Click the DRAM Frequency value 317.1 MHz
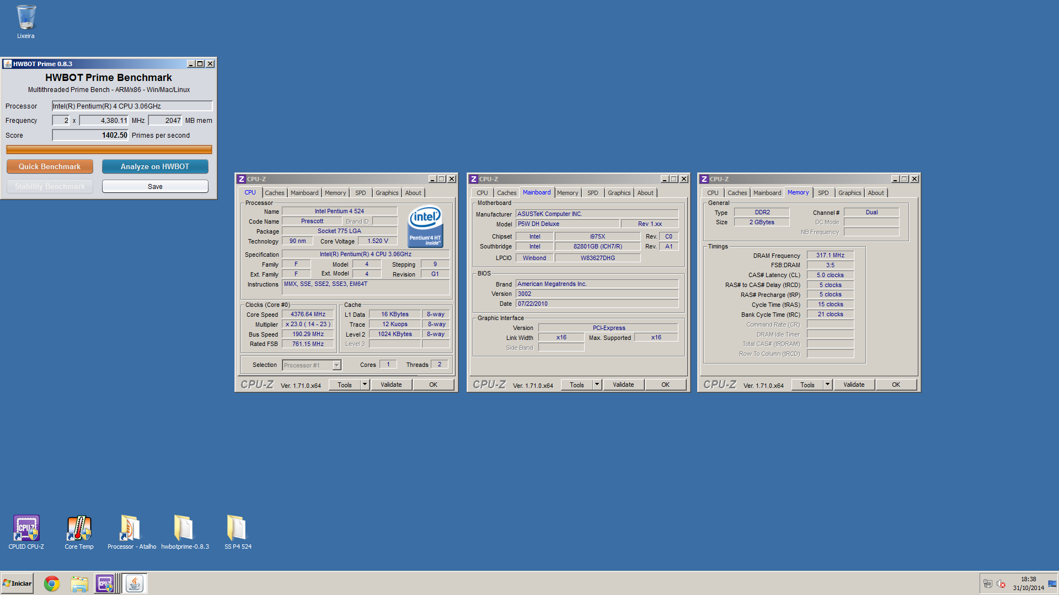The height and width of the screenshot is (595, 1059). coord(830,255)
